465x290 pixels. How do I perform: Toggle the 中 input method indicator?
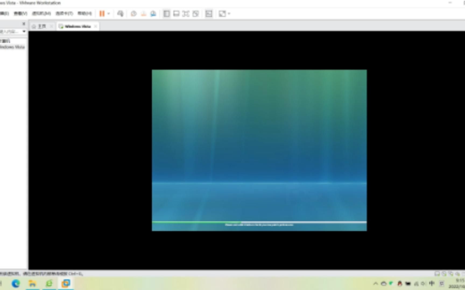pos(432,283)
